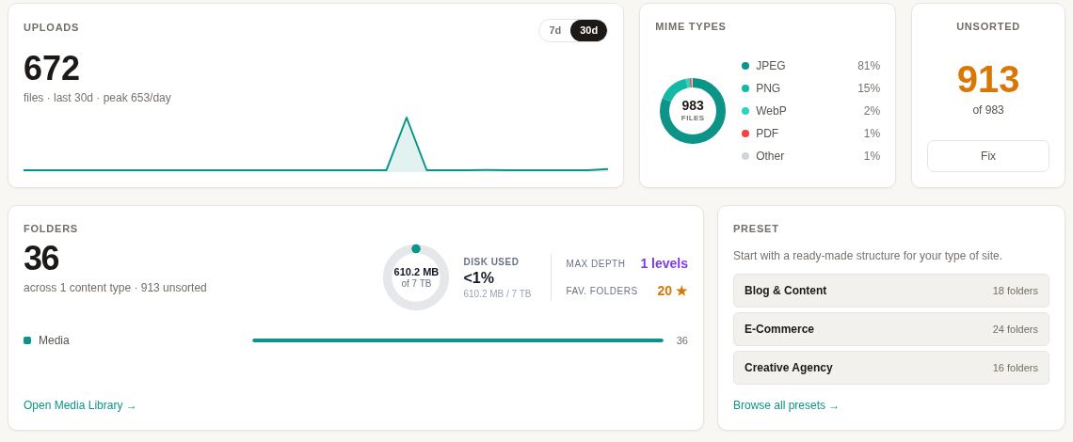This screenshot has height=442, width=1073.
Task: Click the Fix button for unsorted files
Action: click(x=987, y=156)
